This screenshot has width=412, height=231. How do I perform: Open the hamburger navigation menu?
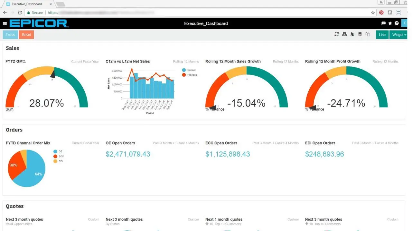(5, 23)
